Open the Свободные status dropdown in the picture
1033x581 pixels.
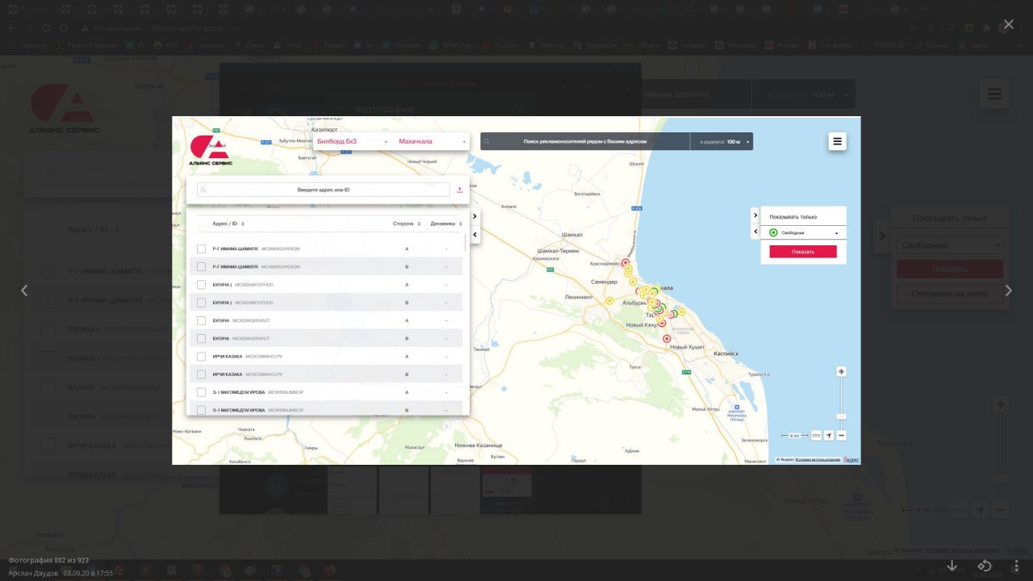(x=803, y=232)
